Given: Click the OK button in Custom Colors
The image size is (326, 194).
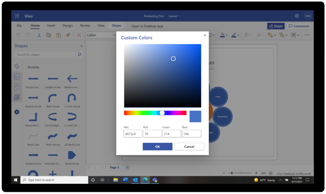Looking at the screenshot, I should pyautogui.click(x=157, y=147).
